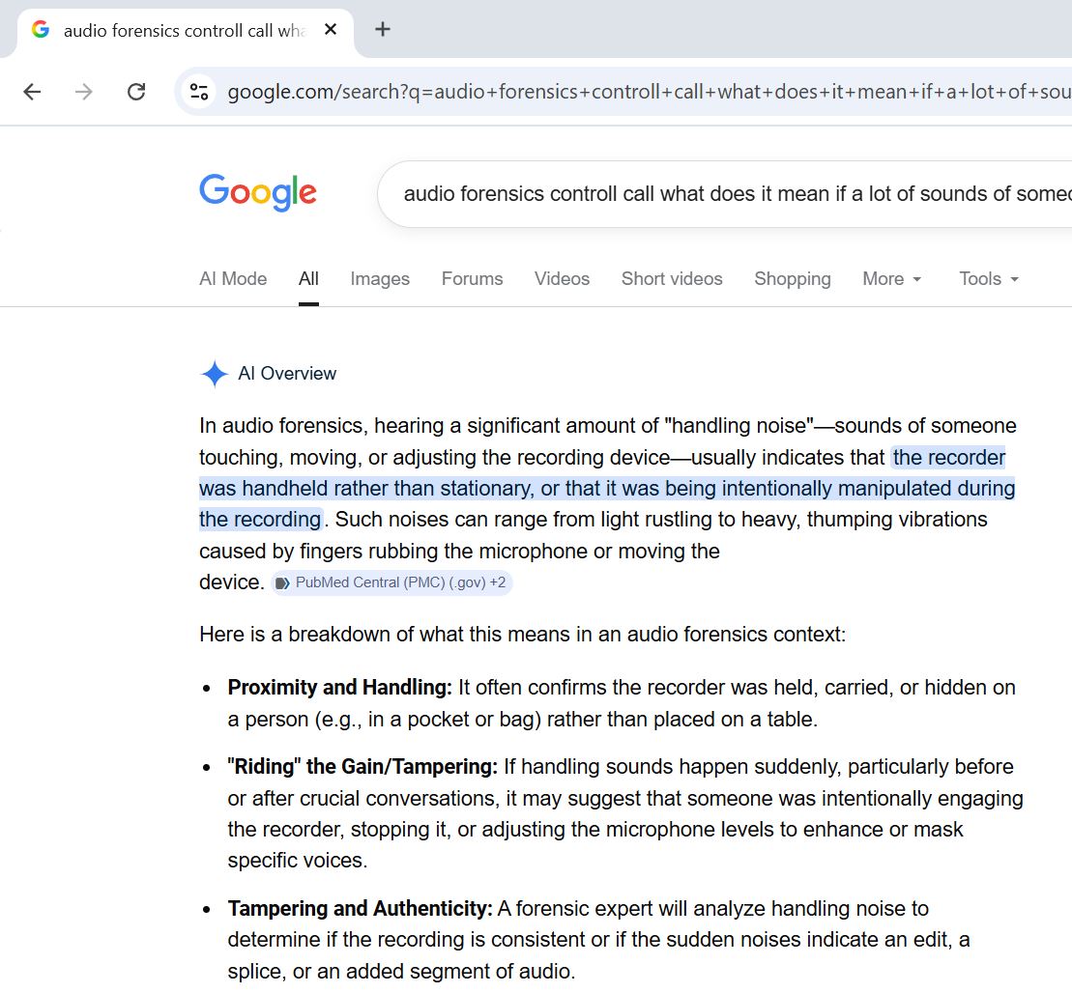This screenshot has height=993, width=1072.
Task: Open a new tab with plus icon
Action: coord(383,29)
